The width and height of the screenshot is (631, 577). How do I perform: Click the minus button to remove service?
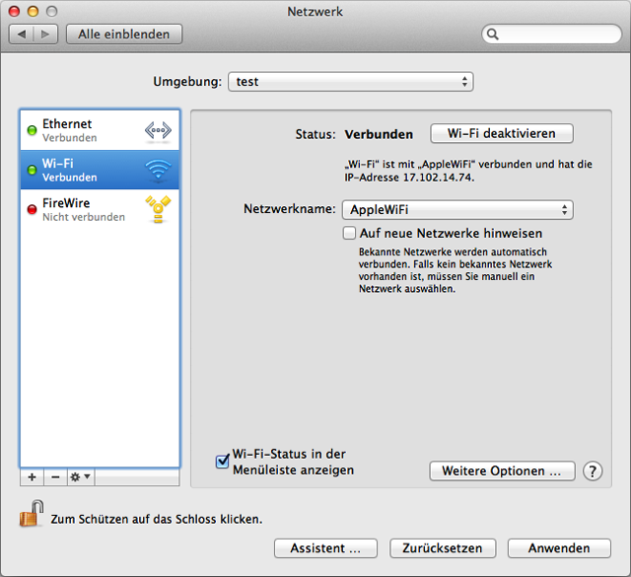click(55, 476)
